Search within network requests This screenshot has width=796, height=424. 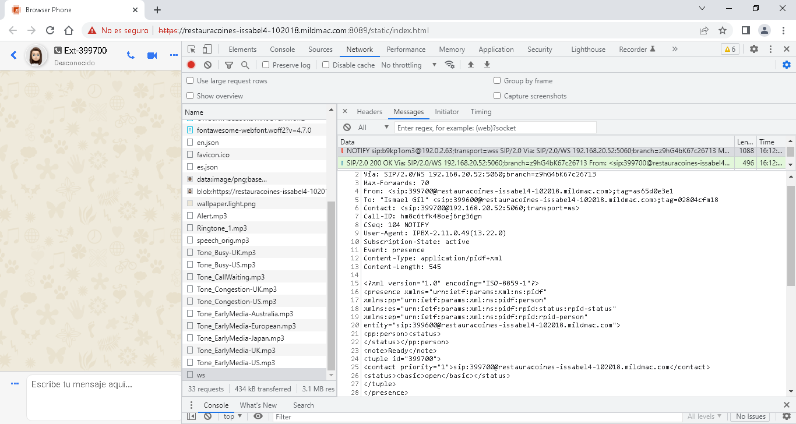(245, 65)
